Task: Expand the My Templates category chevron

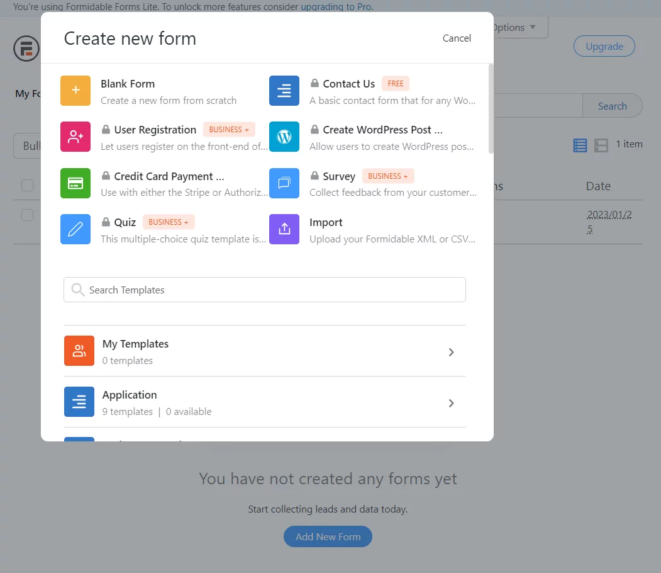Action: coord(451,352)
